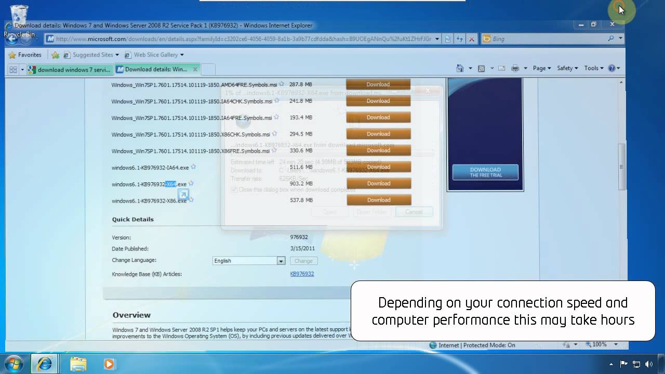Click the Print icon

(515, 68)
